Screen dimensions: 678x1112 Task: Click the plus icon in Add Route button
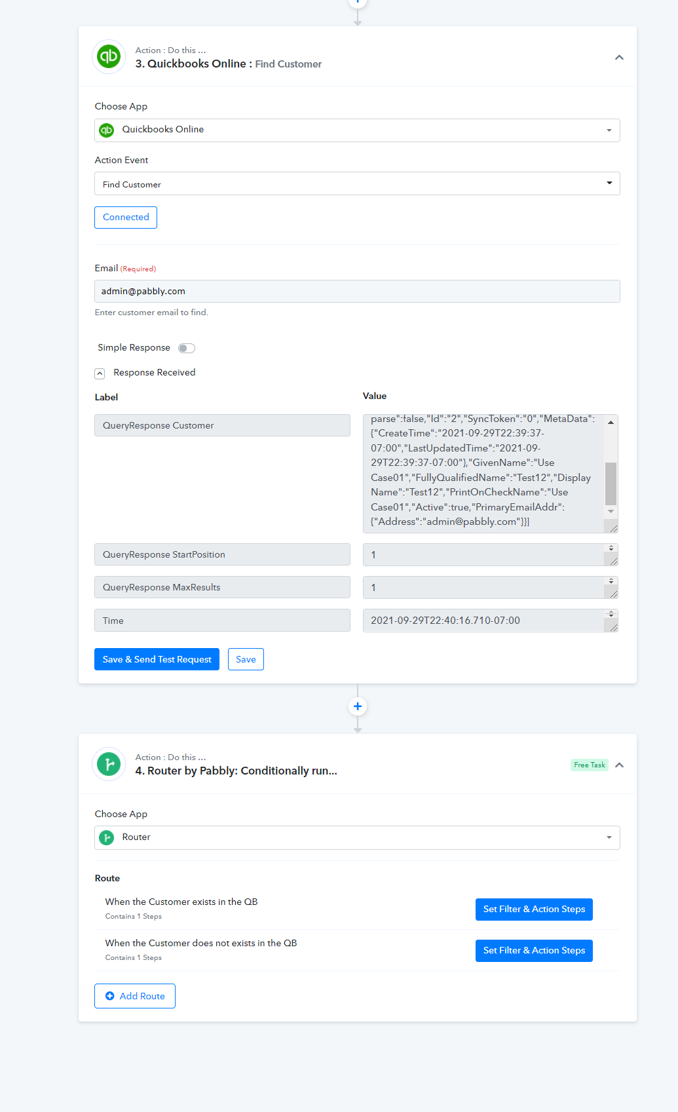pyautogui.click(x=110, y=996)
